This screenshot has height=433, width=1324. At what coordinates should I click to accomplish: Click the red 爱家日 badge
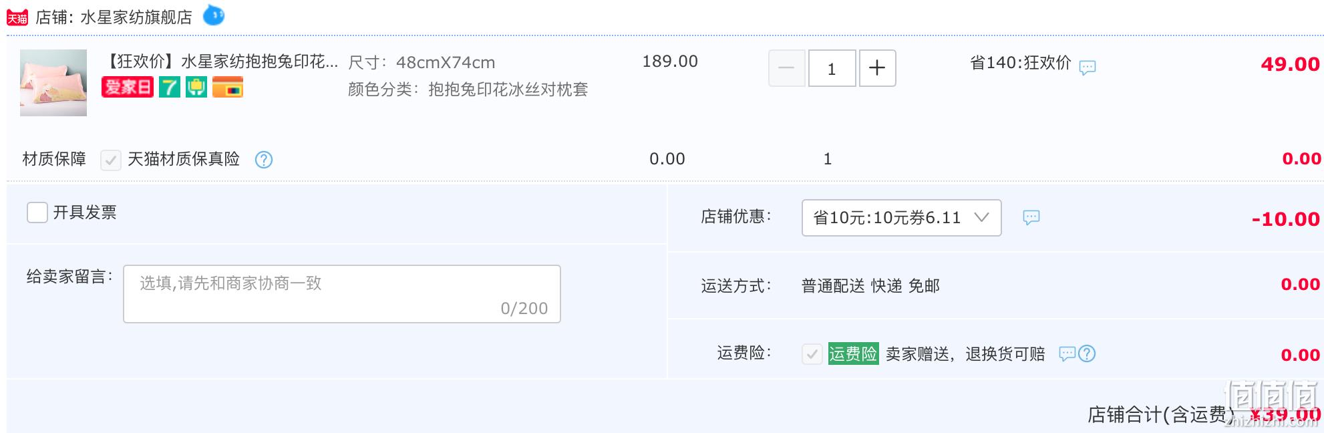pyautogui.click(x=128, y=87)
